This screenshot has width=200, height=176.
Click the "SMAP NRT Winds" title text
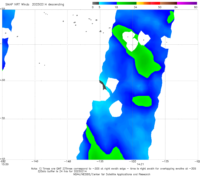[17, 5]
